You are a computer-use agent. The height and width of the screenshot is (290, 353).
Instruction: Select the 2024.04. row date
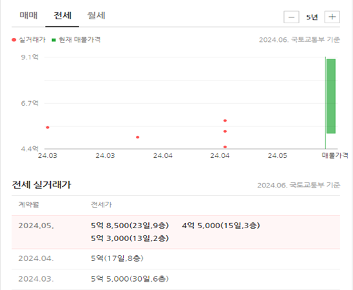[36, 258]
